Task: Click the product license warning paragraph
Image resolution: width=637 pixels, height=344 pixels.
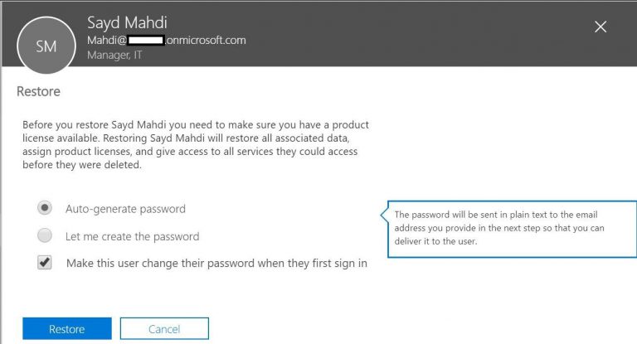Action: point(195,144)
